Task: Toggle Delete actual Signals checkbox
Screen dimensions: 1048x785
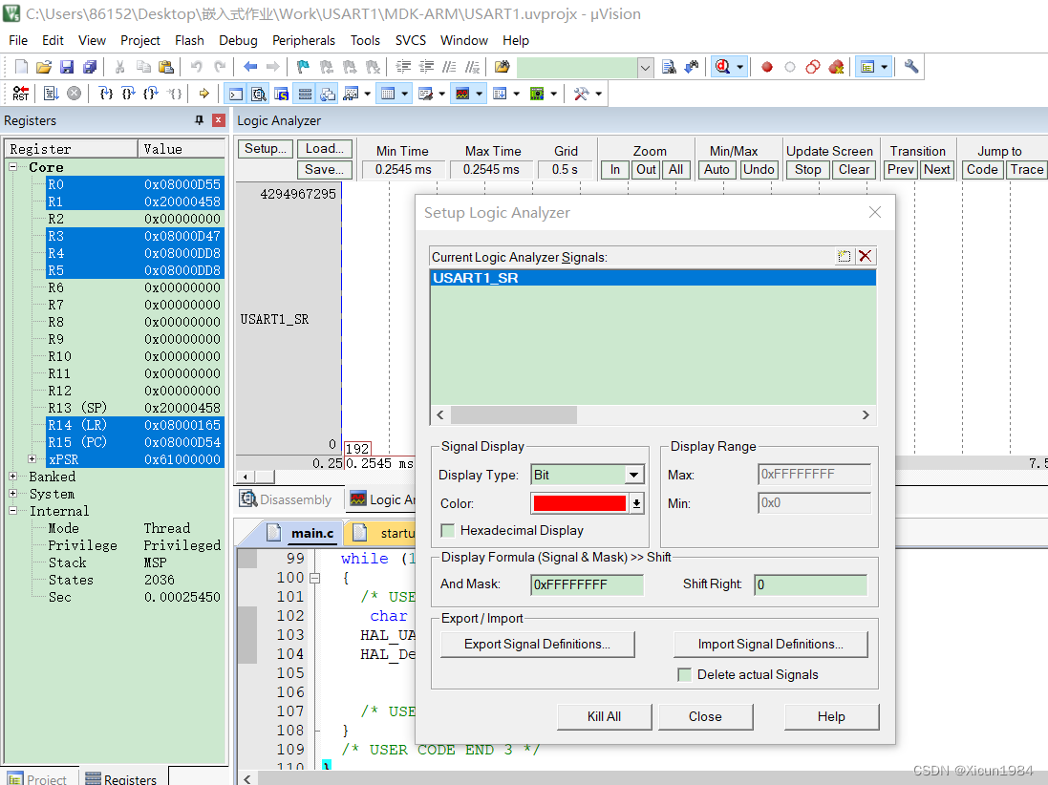Action: coord(684,675)
